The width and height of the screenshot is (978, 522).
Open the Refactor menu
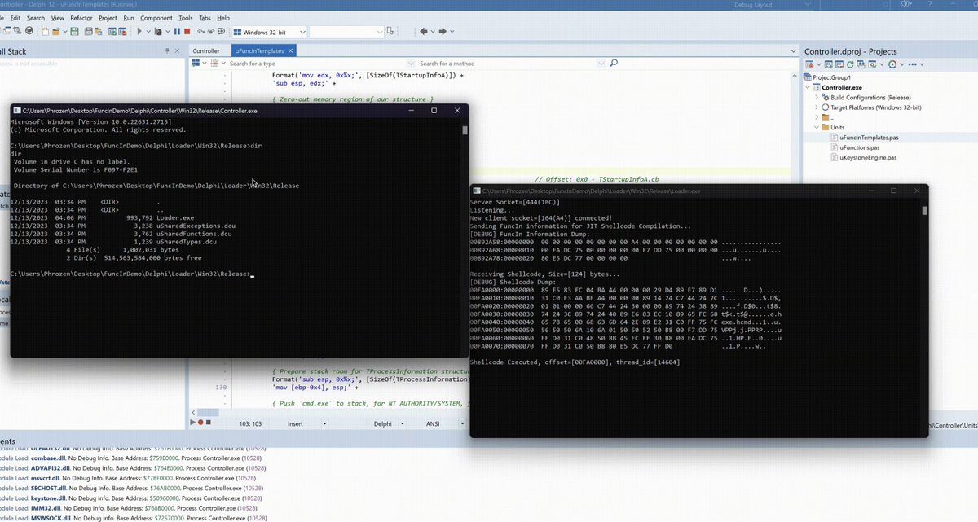pyautogui.click(x=81, y=17)
